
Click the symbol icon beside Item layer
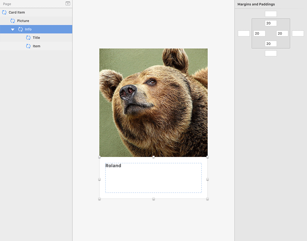pos(28,46)
